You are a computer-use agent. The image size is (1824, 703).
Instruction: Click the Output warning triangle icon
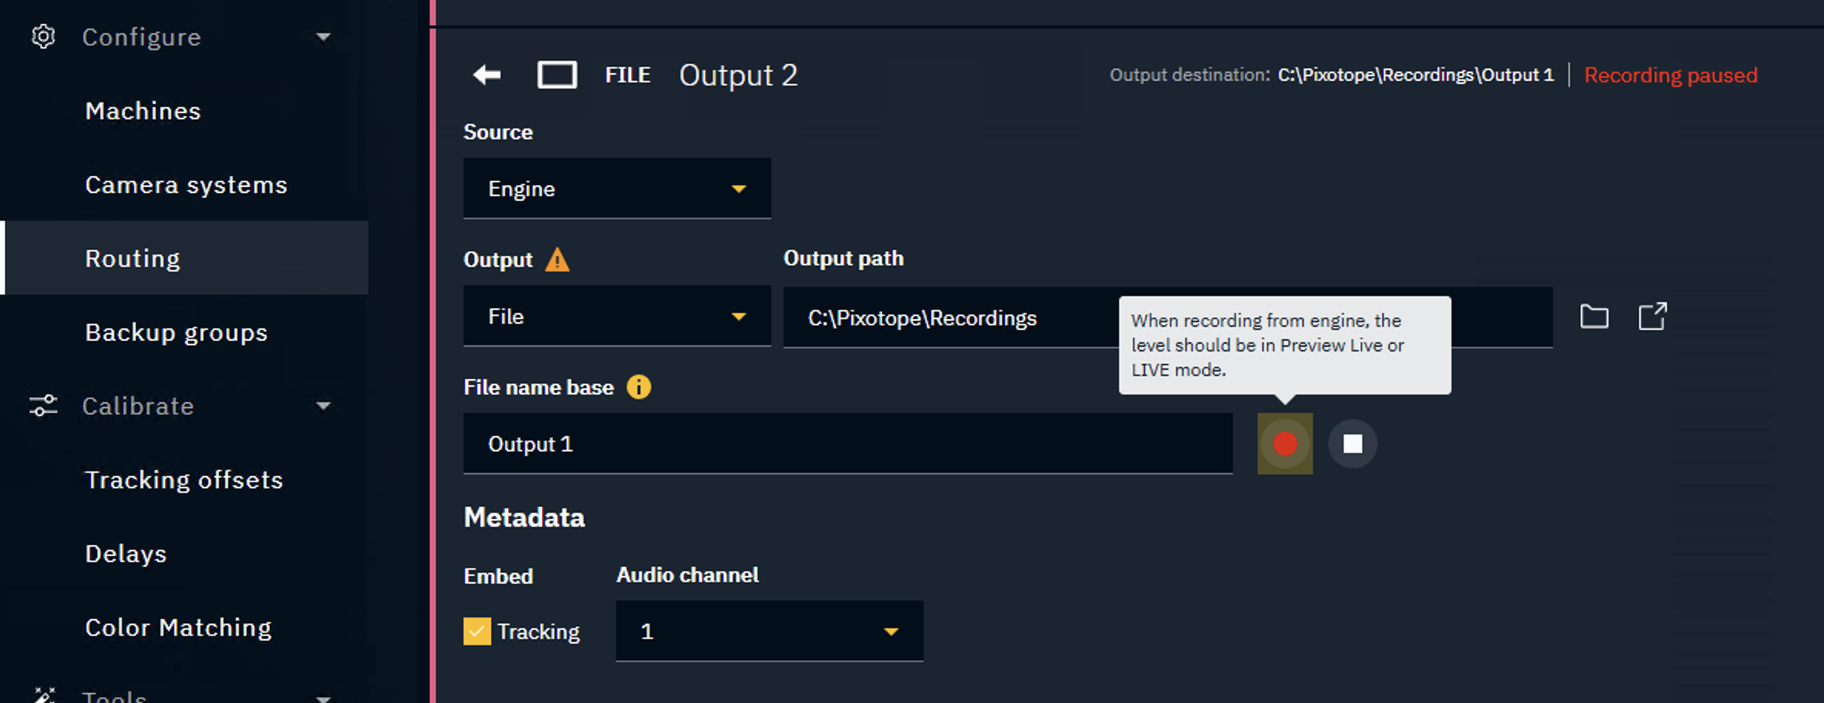pos(557,260)
